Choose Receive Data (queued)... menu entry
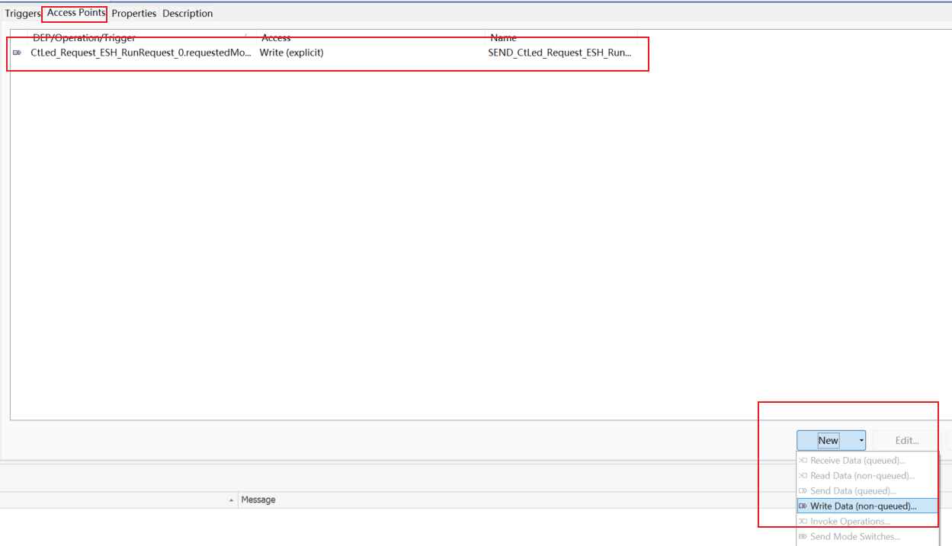Image resolution: width=952 pixels, height=546 pixels. 868,461
